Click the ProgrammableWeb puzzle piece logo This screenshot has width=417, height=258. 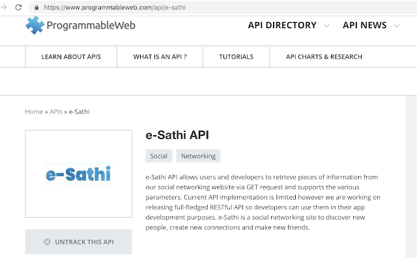pyautogui.click(x=35, y=25)
